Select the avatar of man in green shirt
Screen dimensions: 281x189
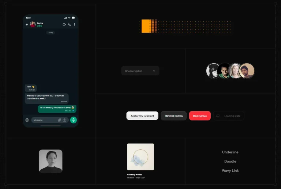[223, 71]
